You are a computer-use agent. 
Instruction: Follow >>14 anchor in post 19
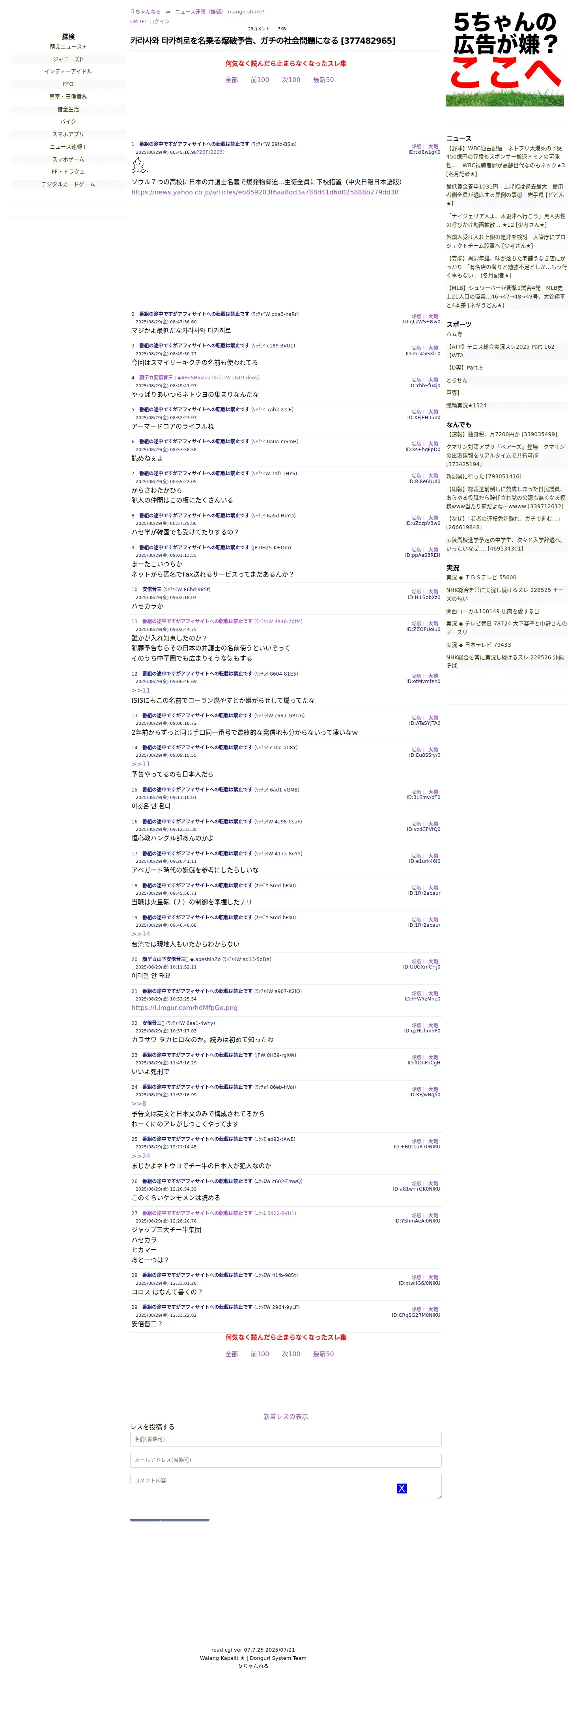(141, 933)
